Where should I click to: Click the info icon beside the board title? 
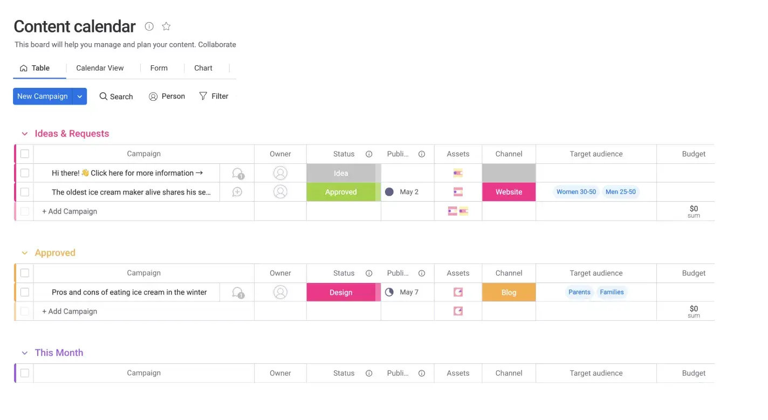[149, 26]
